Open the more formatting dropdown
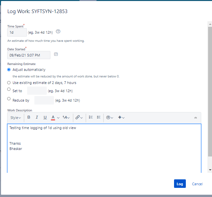This screenshot has width=212, height=197. click(x=66, y=118)
